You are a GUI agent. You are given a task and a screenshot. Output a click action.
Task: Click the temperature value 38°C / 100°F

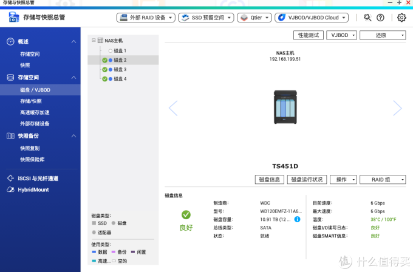383,219
